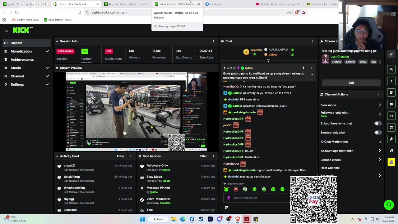Open Followers-only chat options chevron
Screen dimensions: 398x224
(x=380, y=114)
